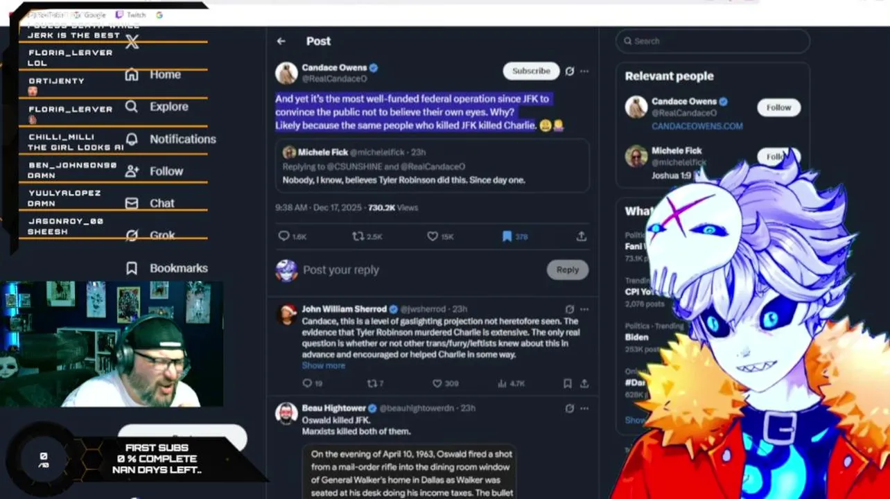Like the post with heart icon

[433, 236]
